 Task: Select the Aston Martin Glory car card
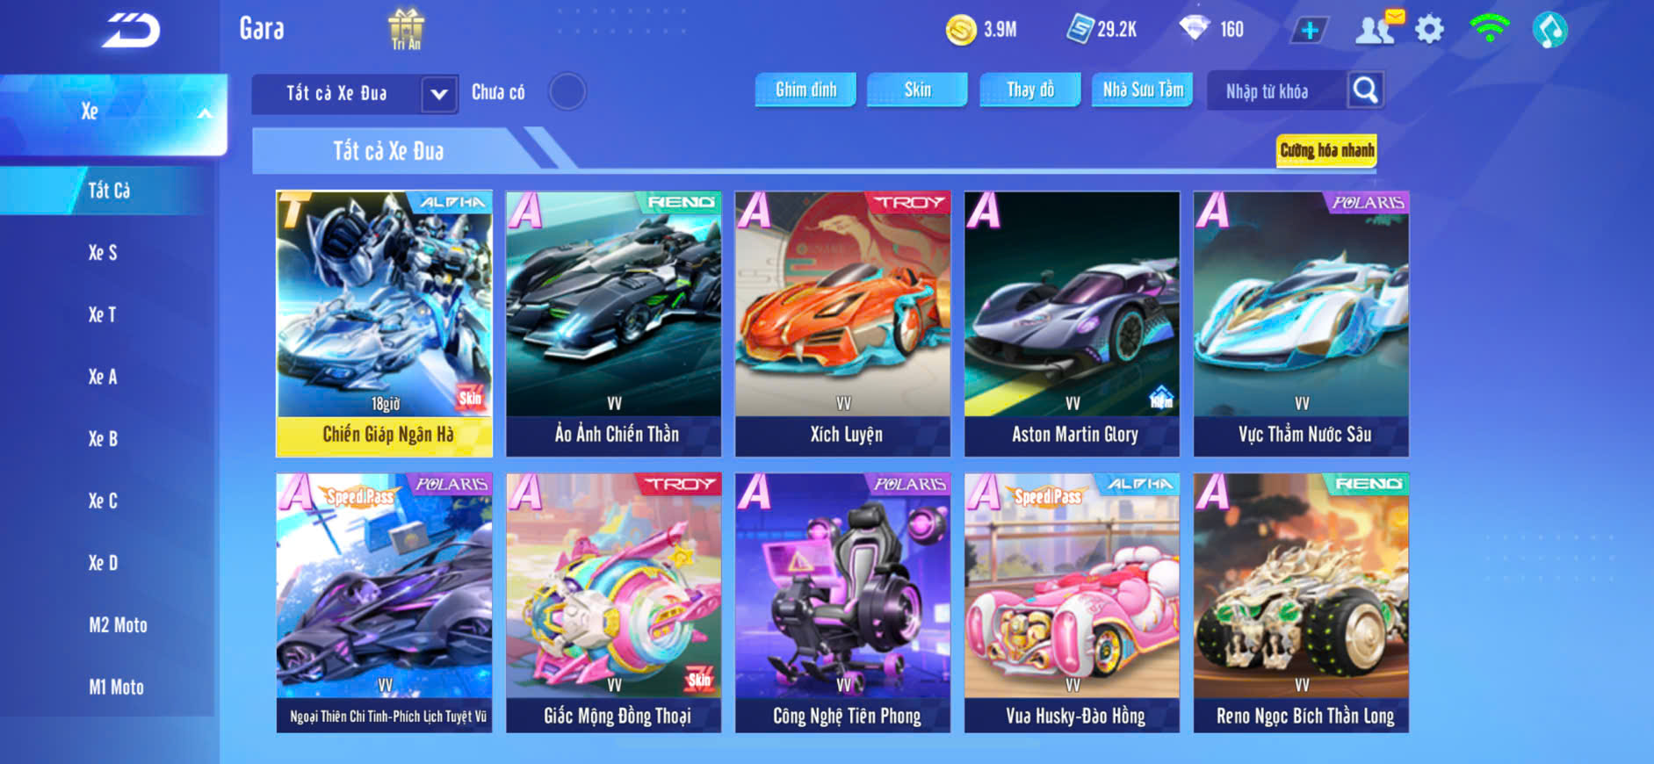click(x=1073, y=323)
